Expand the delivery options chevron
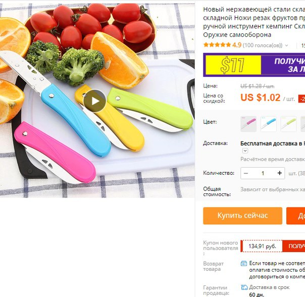This screenshot has width=305, height=297. click(245, 151)
